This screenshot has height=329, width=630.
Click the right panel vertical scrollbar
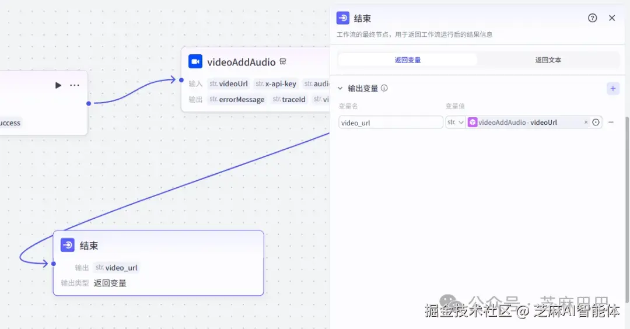click(x=627, y=209)
